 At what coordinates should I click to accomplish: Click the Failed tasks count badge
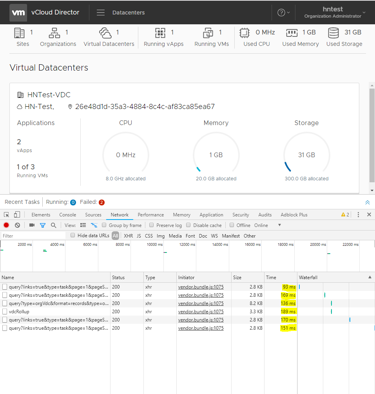coord(102,202)
